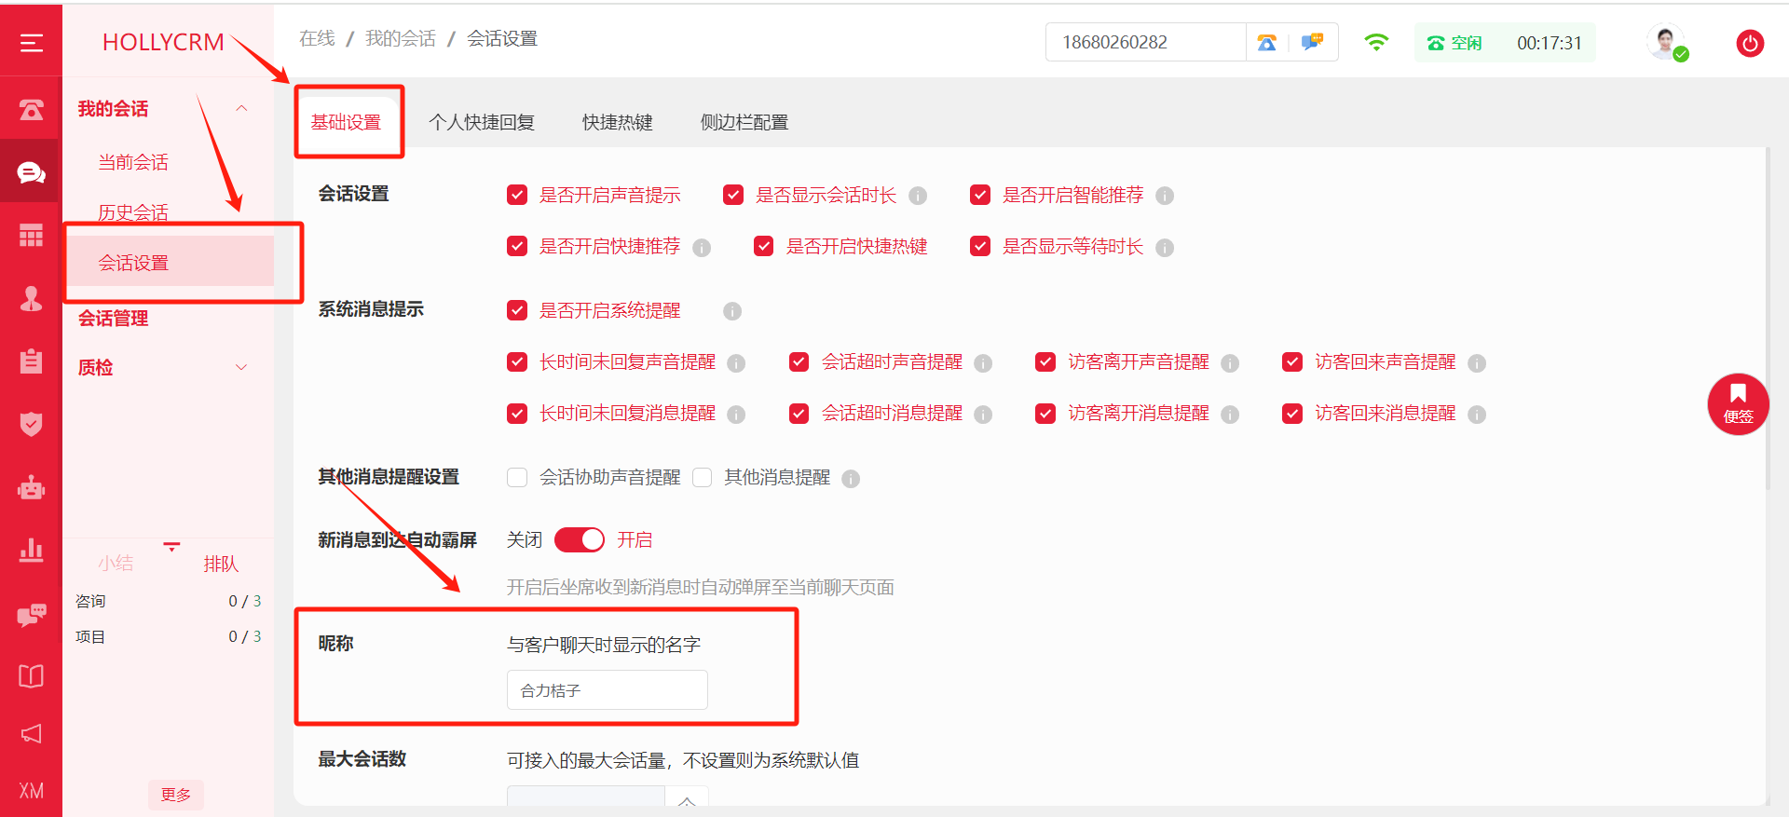Click the red dropdown triangle above 排队
1789x817 pixels.
tap(171, 547)
